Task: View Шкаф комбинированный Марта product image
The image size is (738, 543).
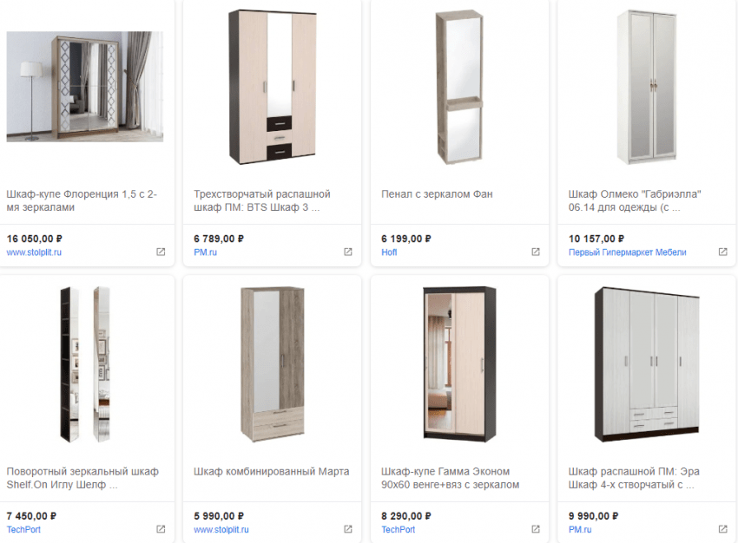Action: [x=272, y=364]
